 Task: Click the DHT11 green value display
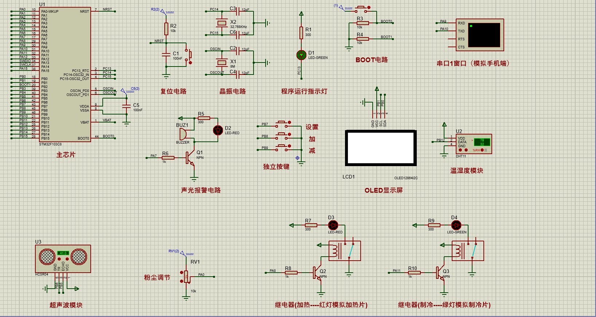[482, 142]
